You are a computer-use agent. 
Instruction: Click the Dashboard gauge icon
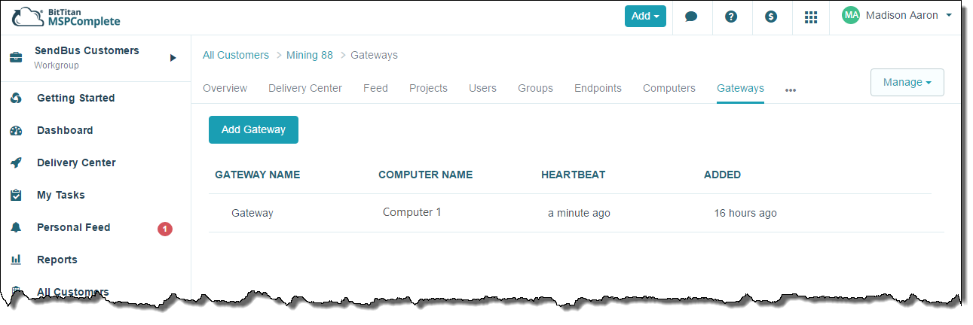tap(16, 131)
